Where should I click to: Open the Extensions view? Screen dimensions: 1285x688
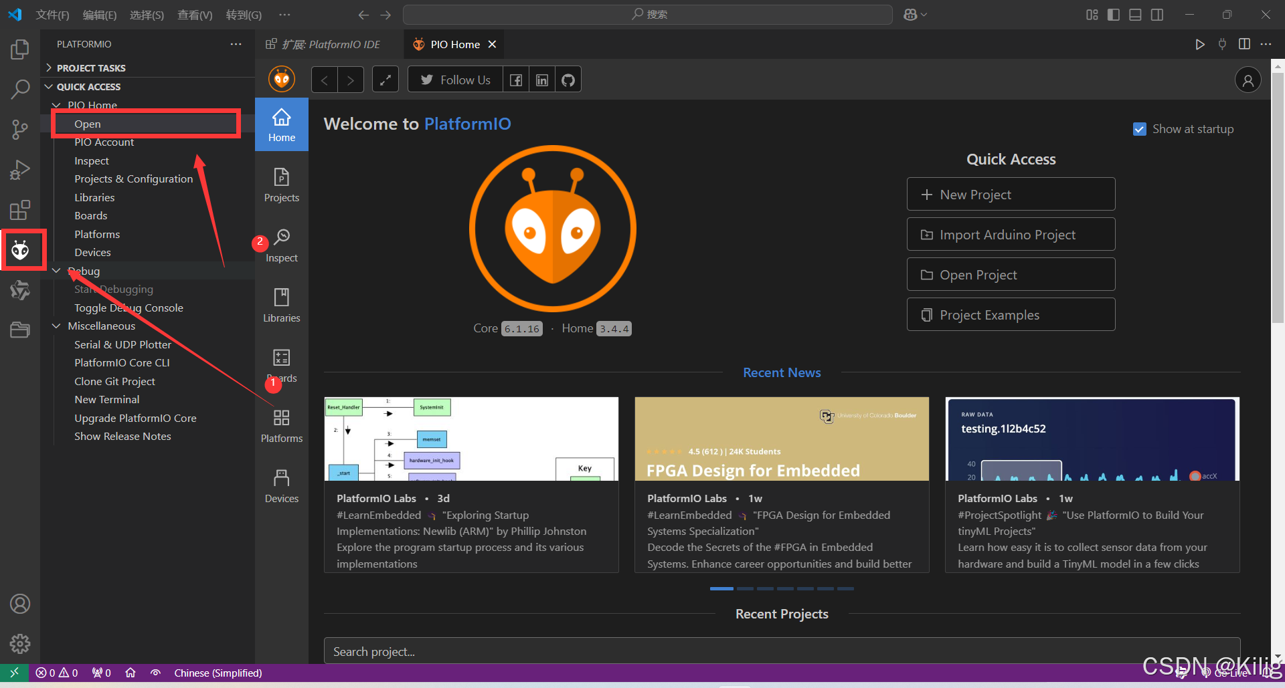coord(20,210)
